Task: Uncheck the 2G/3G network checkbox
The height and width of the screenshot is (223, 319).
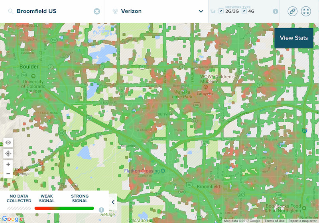Action: click(221, 11)
